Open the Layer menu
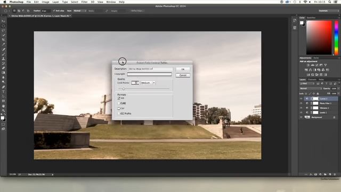The height and width of the screenshot is (192, 341). coord(55,2)
